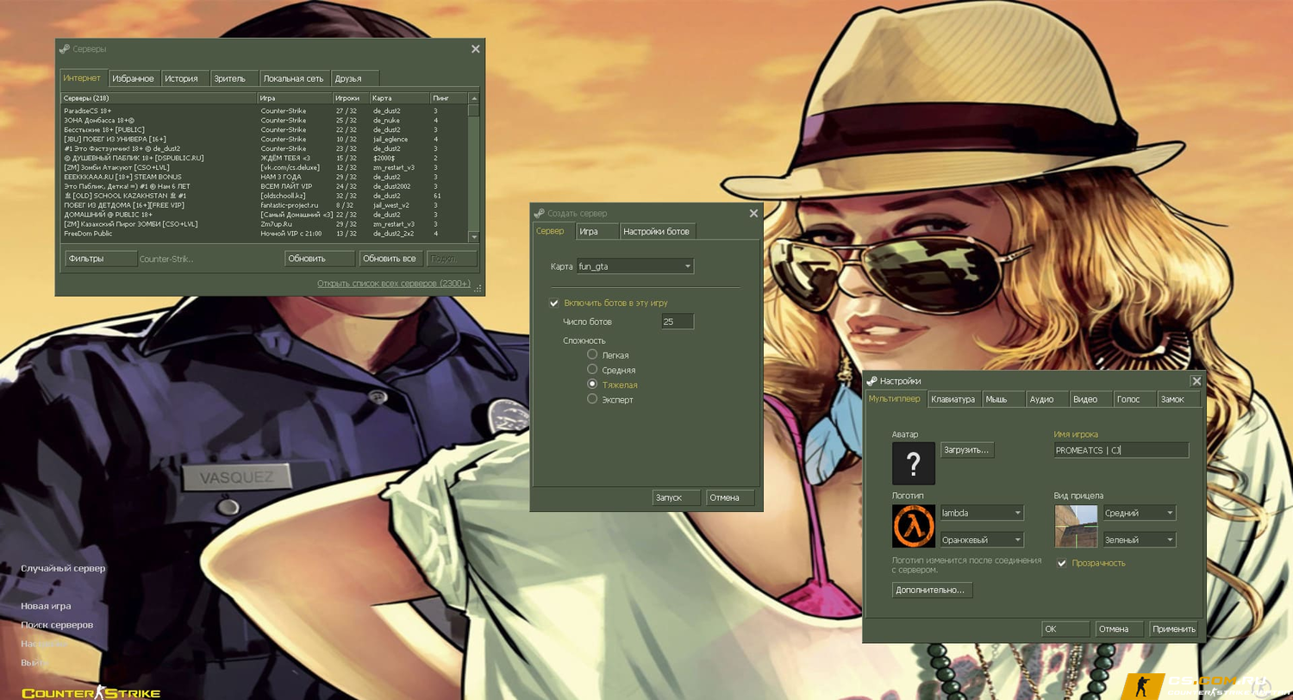Switch to the Друзья tab
The height and width of the screenshot is (700, 1293).
(355, 78)
